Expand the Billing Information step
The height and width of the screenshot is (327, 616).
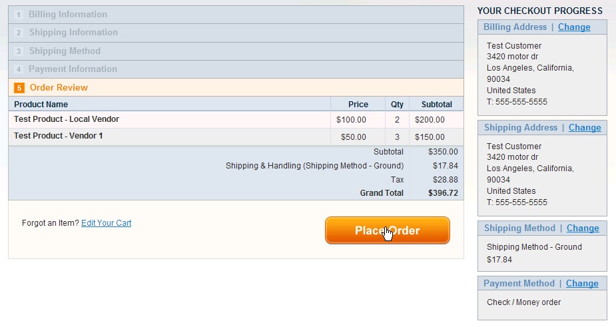[x=67, y=15]
